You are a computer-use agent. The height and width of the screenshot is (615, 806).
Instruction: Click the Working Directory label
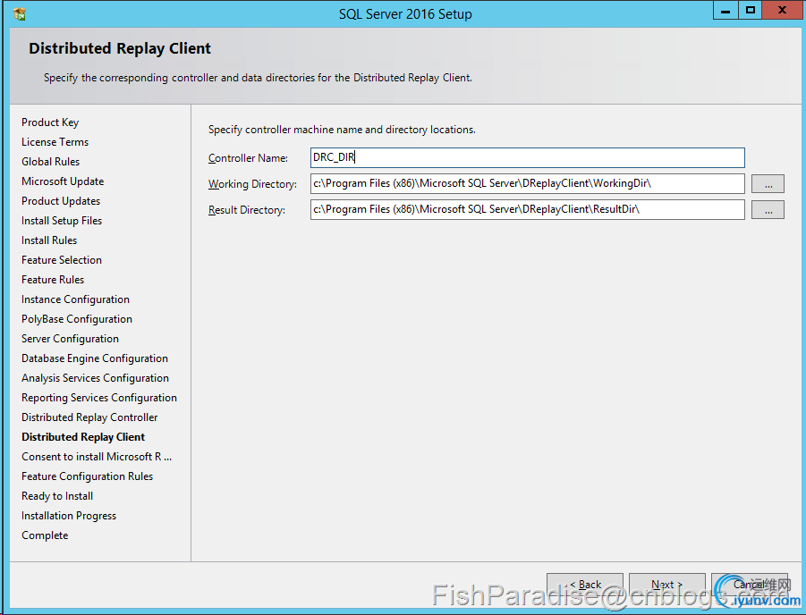(252, 184)
